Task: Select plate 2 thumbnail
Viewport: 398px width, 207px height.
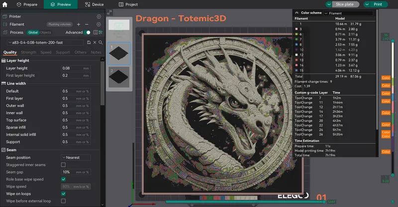Action: pos(119,77)
